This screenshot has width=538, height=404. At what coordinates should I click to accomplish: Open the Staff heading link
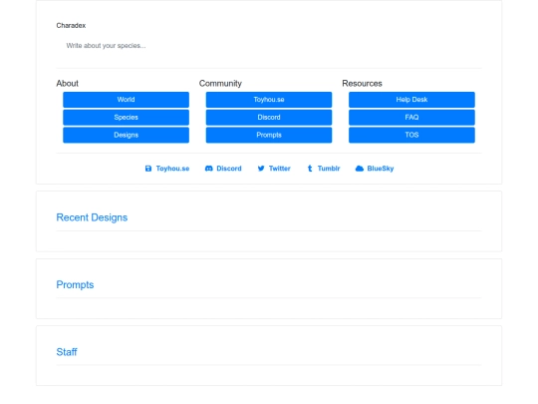click(x=67, y=352)
